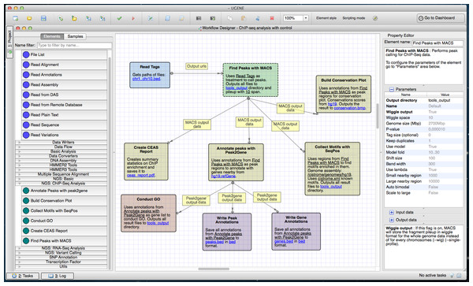Expand the Output data section
Viewport: 473px width, 286px height.
(392, 220)
